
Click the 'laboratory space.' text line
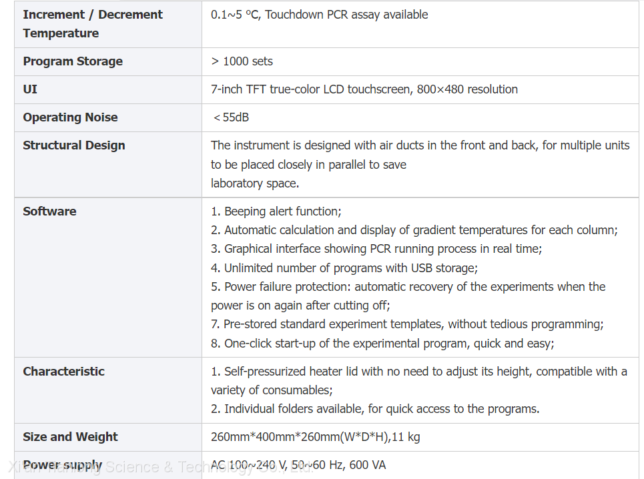pos(254,183)
